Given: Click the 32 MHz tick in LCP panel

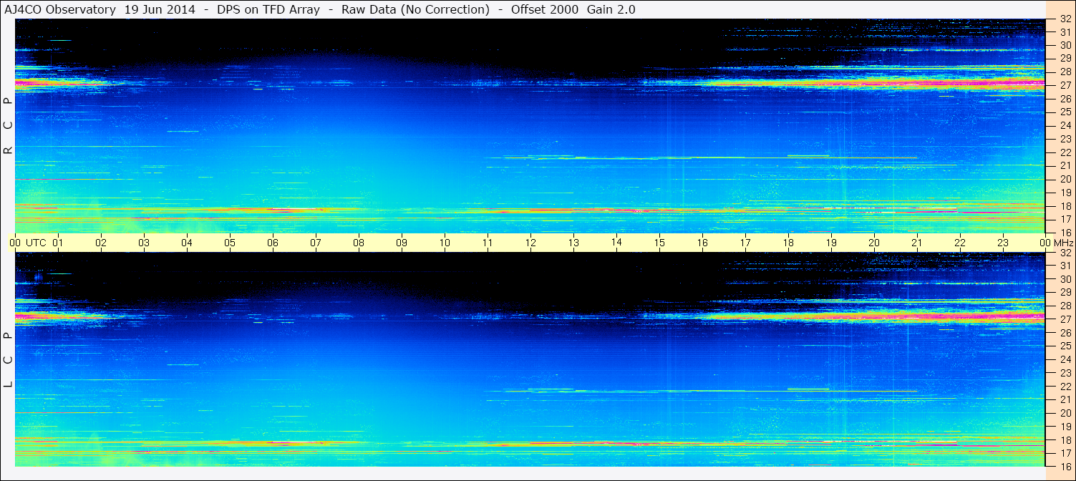Looking at the screenshot, I should (x=1065, y=253).
